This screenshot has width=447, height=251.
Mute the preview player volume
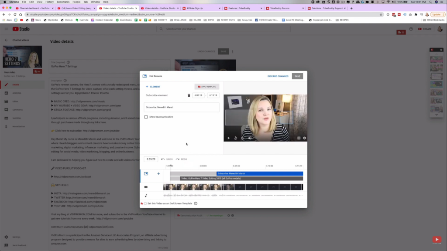[250, 138]
